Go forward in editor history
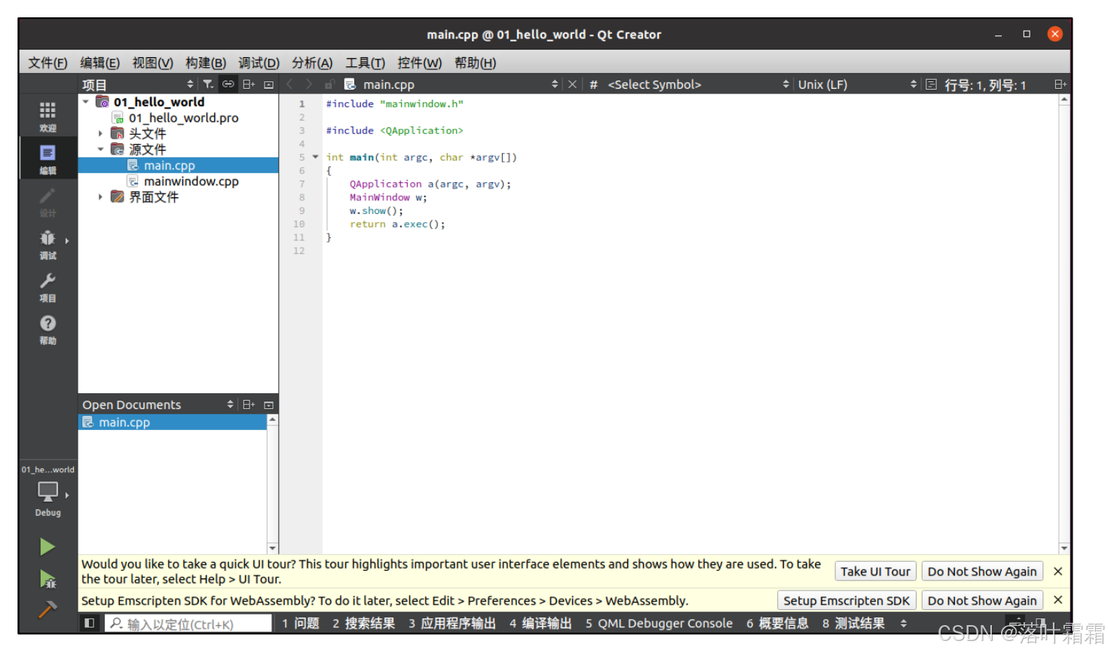Screen dimensions: 1108x653 click(308, 84)
